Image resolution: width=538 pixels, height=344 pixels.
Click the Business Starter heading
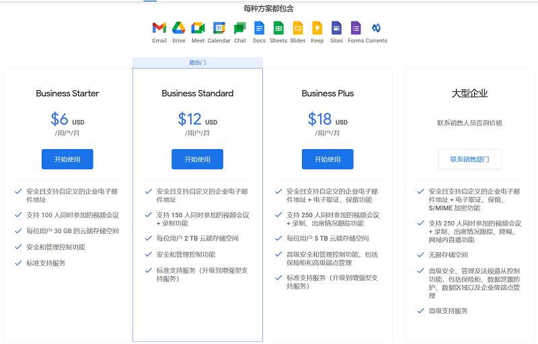67,93
